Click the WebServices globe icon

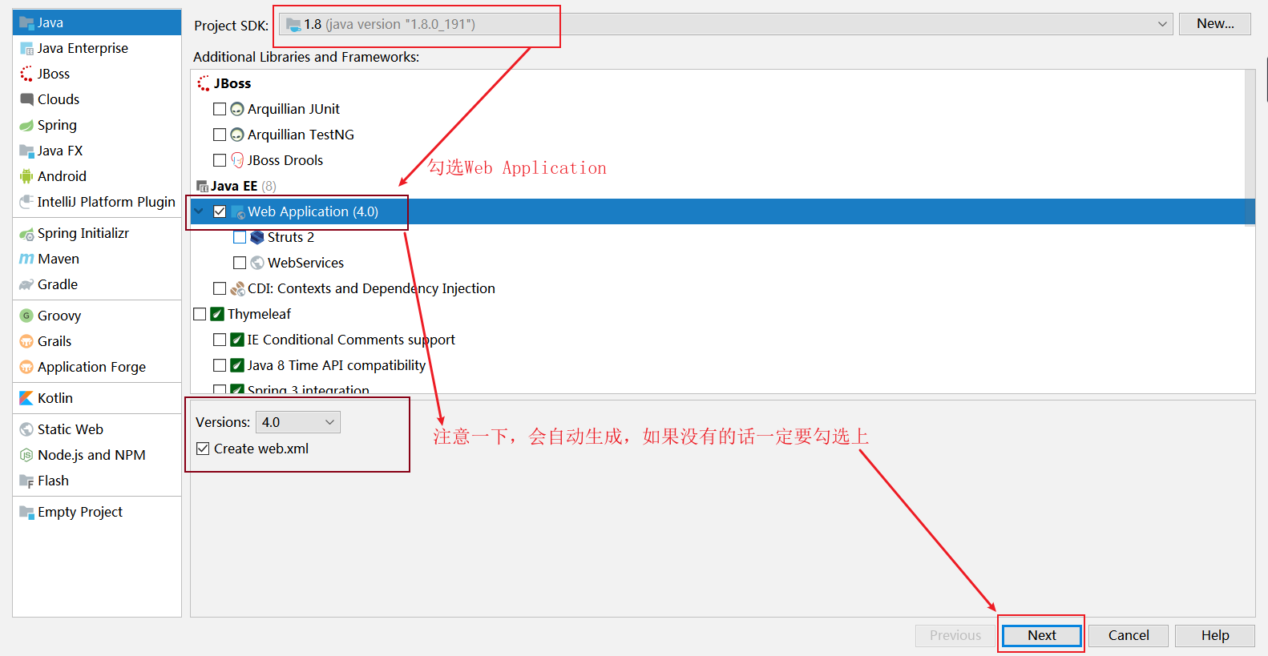pyautogui.click(x=257, y=263)
